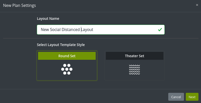Viewport: 201px width, 103px height.
Task: Click the word "Layout" inside the text input
Action: [87, 30]
